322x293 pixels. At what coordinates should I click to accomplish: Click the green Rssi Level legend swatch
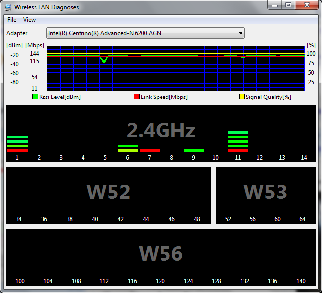tap(35, 97)
